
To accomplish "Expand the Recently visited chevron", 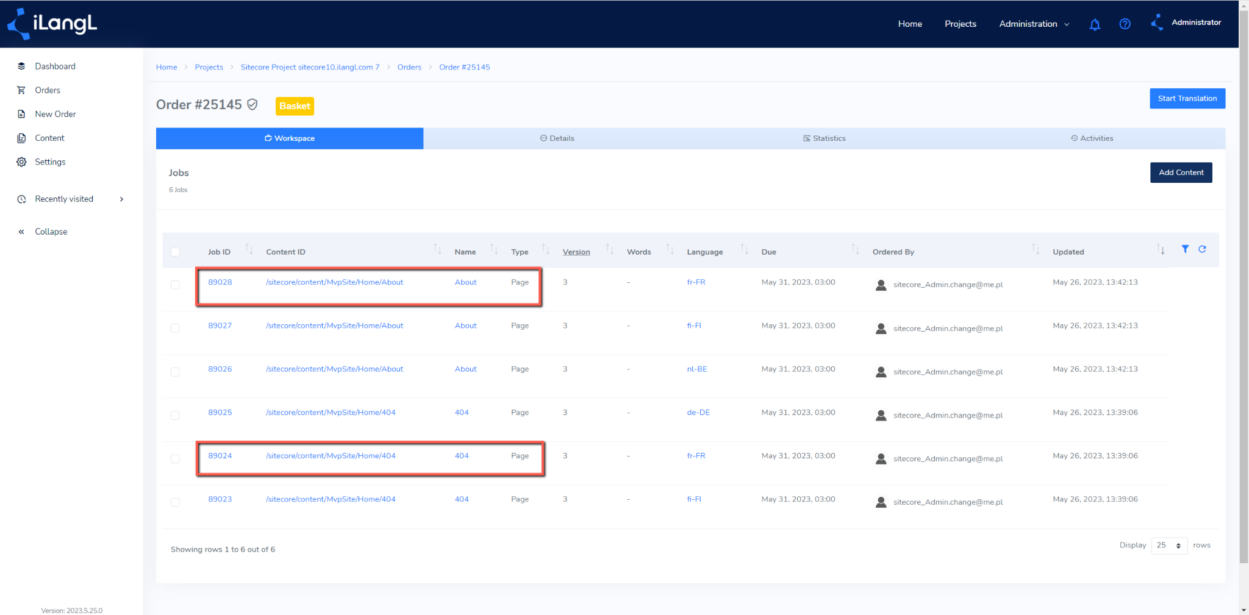I will pyautogui.click(x=121, y=199).
